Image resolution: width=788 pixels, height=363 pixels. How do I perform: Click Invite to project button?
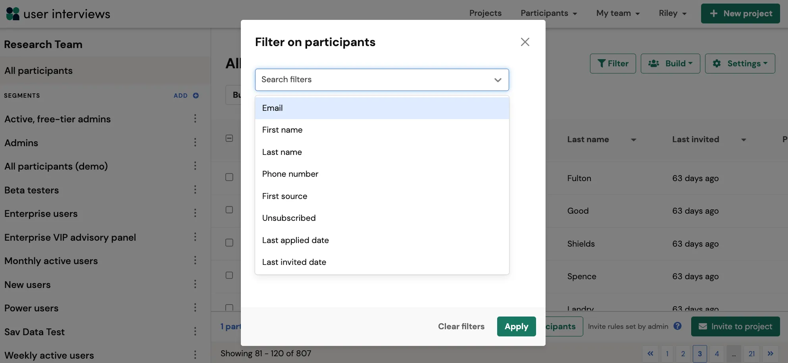pyautogui.click(x=736, y=326)
